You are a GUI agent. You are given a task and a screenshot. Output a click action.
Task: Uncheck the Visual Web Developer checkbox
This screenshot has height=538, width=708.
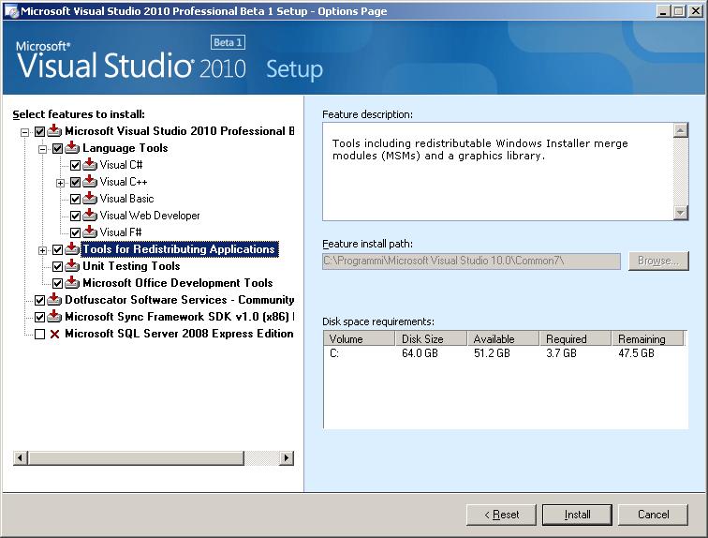76,216
